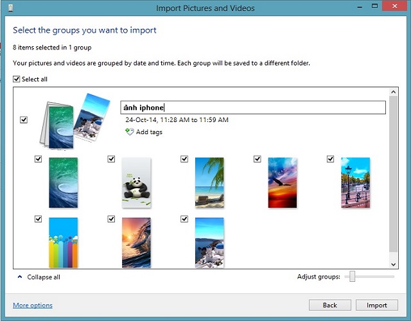Select the panda picture thumbnail
The height and width of the screenshot is (321, 411).
pos(136,182)
